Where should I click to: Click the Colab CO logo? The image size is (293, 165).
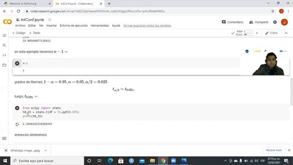point(7,22)
